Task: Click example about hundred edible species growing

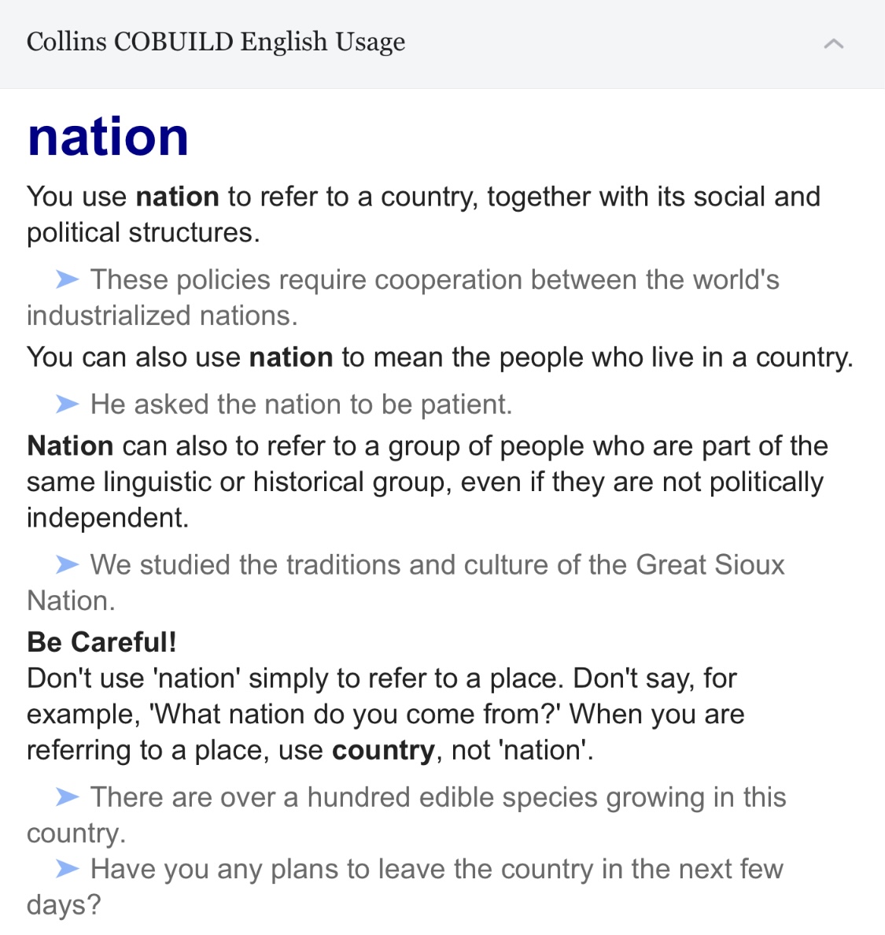Action: pyautogui.click(x=407, y=815)
